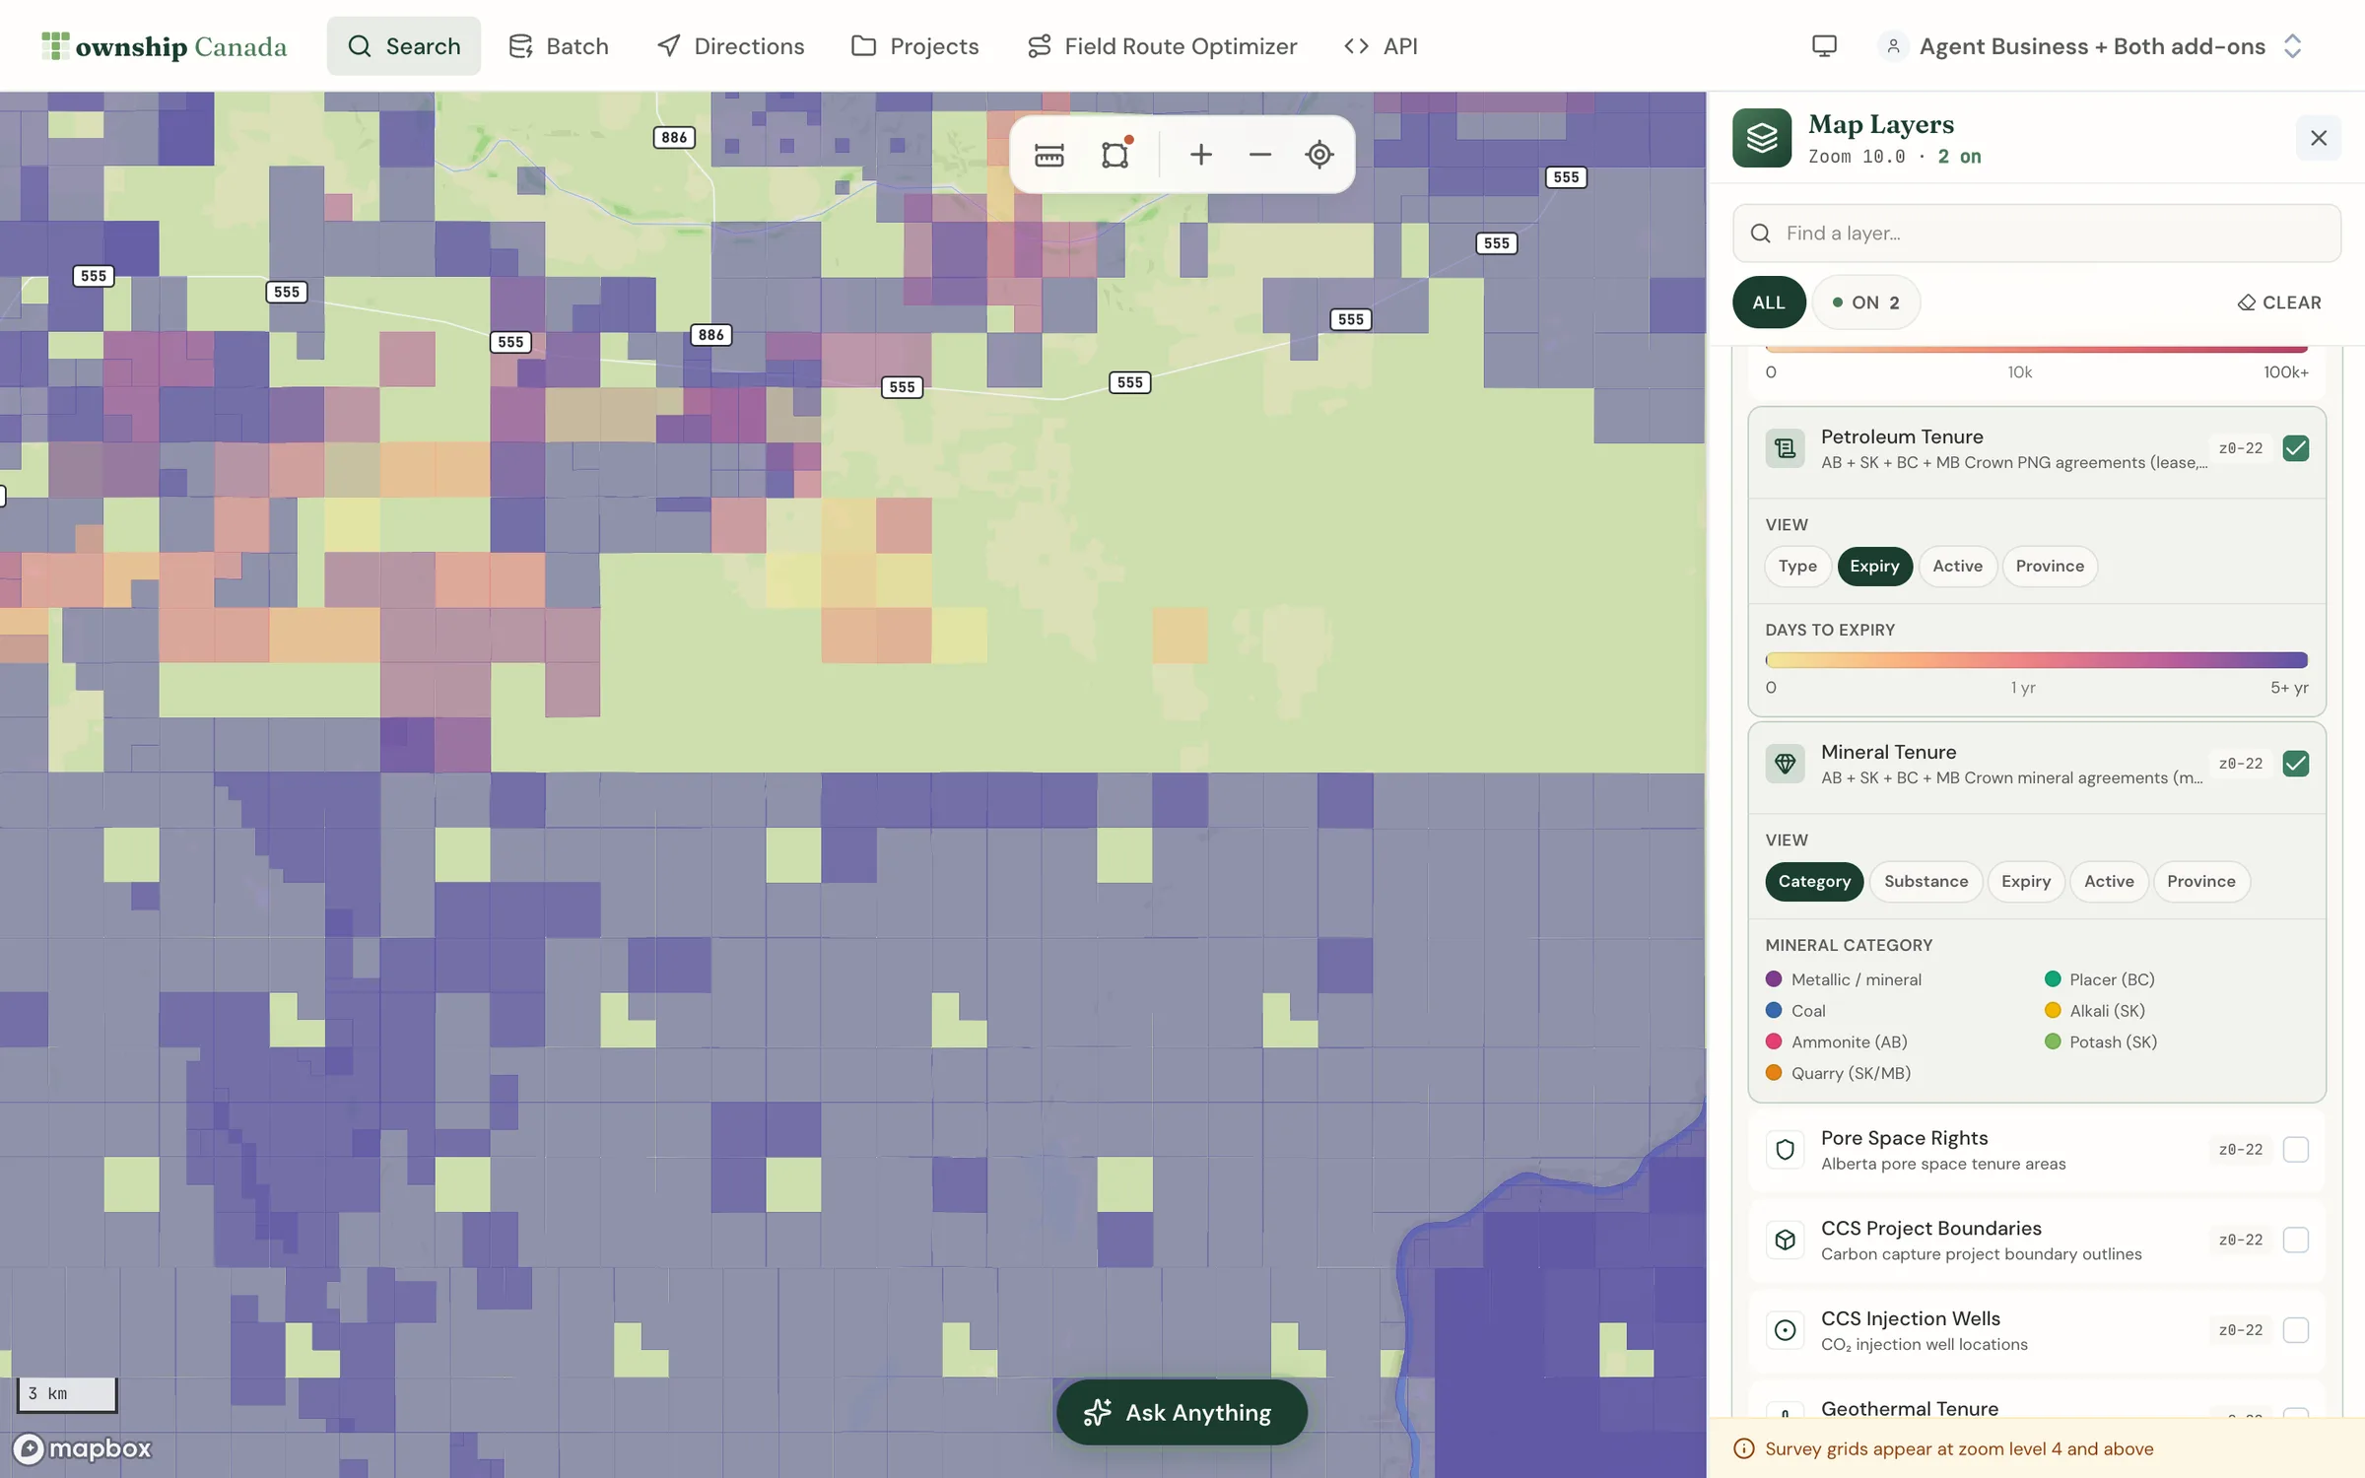Select the ALL layers filter
Image resolution: width=2365 pixels, height=1478 pixels.
tap(1768, 302)
